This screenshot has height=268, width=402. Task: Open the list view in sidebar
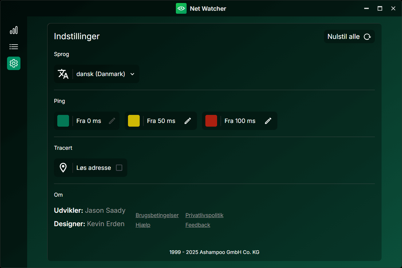pyautogui.click(x=14, y=47)
